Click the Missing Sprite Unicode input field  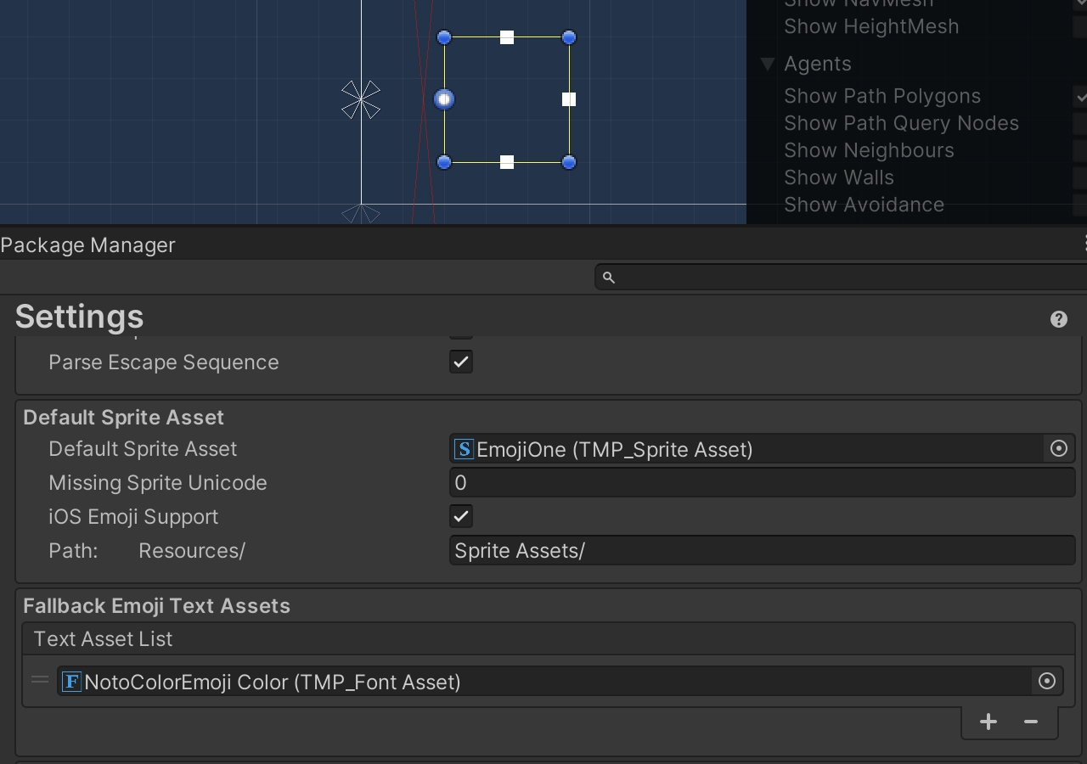click(x=762, y=482)
